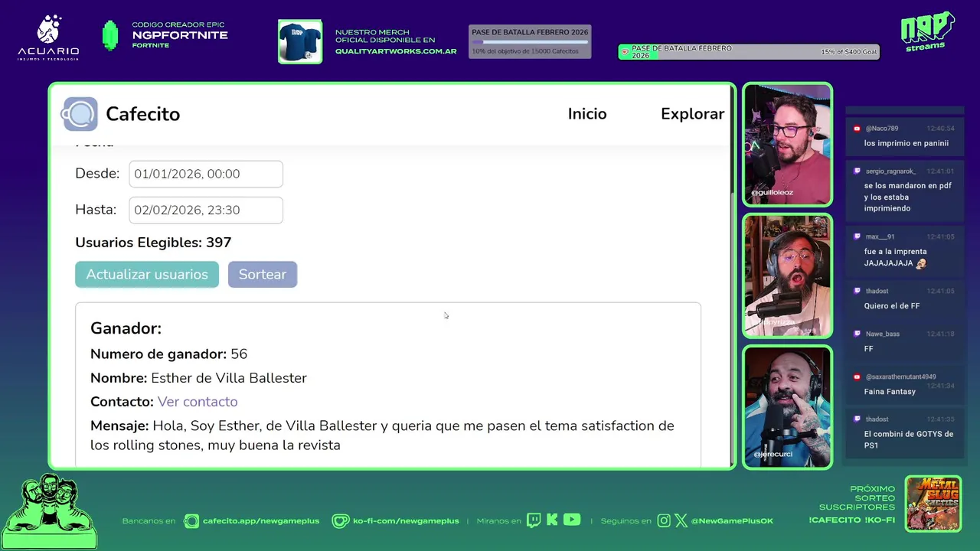This screenshot has height=551, width=980.
Task: Click the @jerecurci webcam feed
Action: point(787,406)
